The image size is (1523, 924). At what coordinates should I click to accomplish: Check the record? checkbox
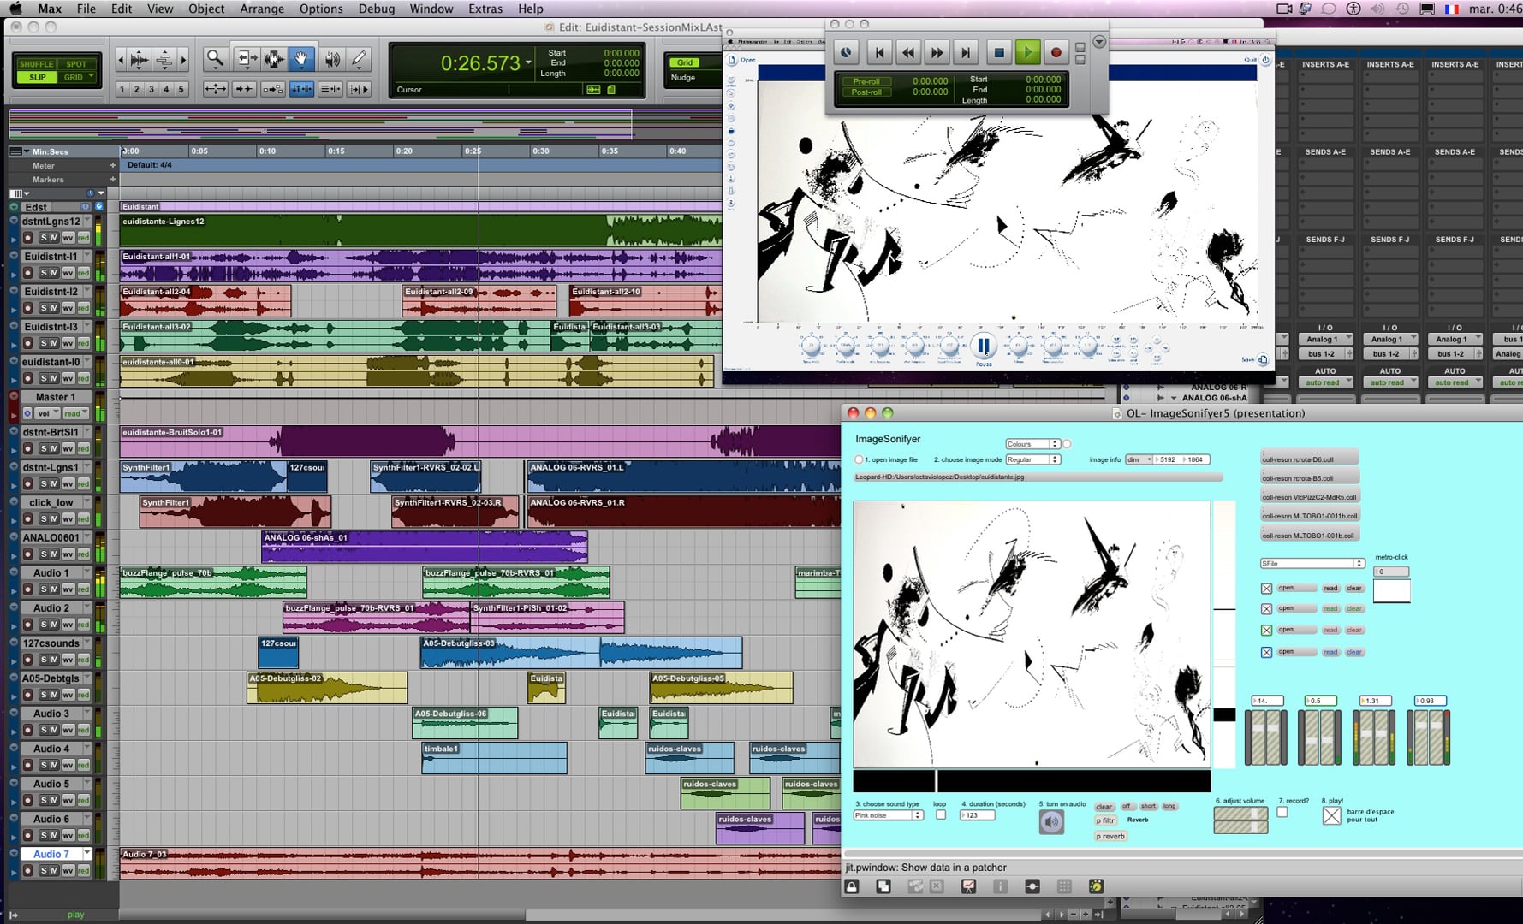coord(1282,812)
